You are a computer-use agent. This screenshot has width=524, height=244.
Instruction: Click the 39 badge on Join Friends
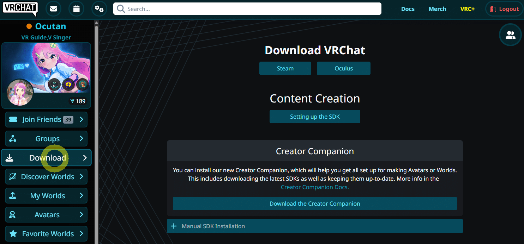(x=68, y=120)
